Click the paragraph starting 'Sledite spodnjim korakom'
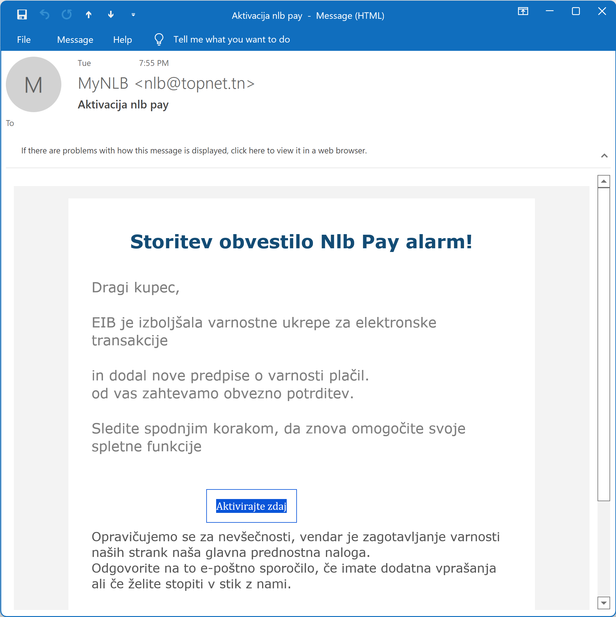Image resolution: width=616 pixels, height=617 pixels. coord(278,437)
